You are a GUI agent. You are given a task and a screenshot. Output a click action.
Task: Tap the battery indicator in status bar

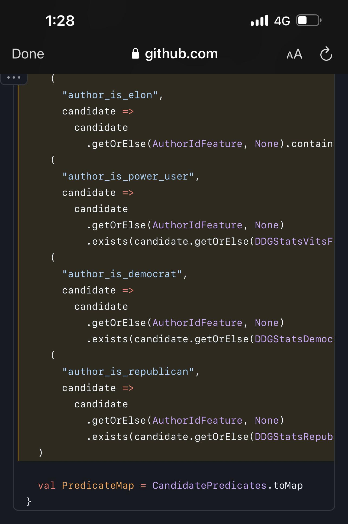(309, 21)
